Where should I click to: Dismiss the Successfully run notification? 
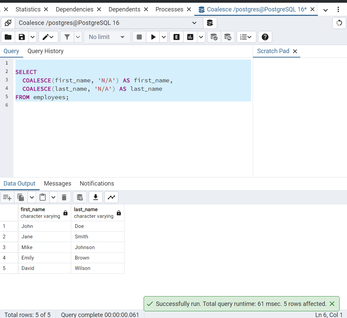(x=332, y=304)
